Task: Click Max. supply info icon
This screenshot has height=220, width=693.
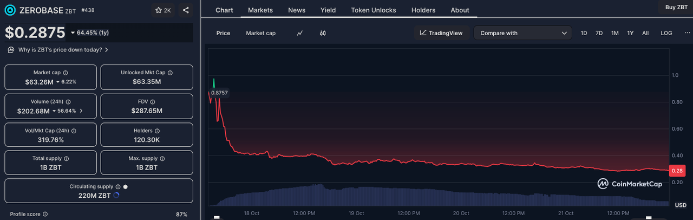Action: [x=162, y=159]
